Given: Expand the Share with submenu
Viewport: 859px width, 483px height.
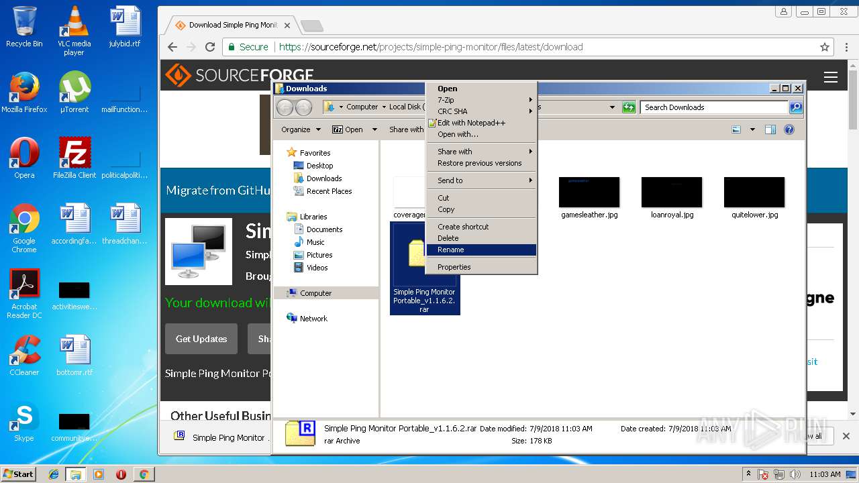Looking at the screenshot, I should click(x=482, y=152).
